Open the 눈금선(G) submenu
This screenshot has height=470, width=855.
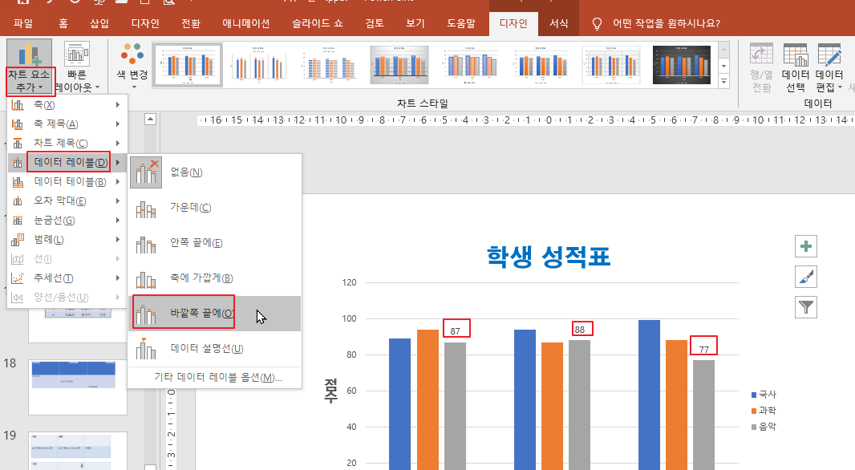67,221
